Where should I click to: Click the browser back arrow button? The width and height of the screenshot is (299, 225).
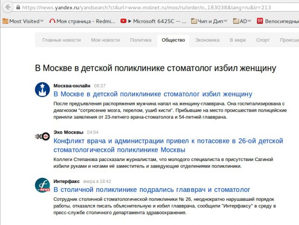(7, 7)
